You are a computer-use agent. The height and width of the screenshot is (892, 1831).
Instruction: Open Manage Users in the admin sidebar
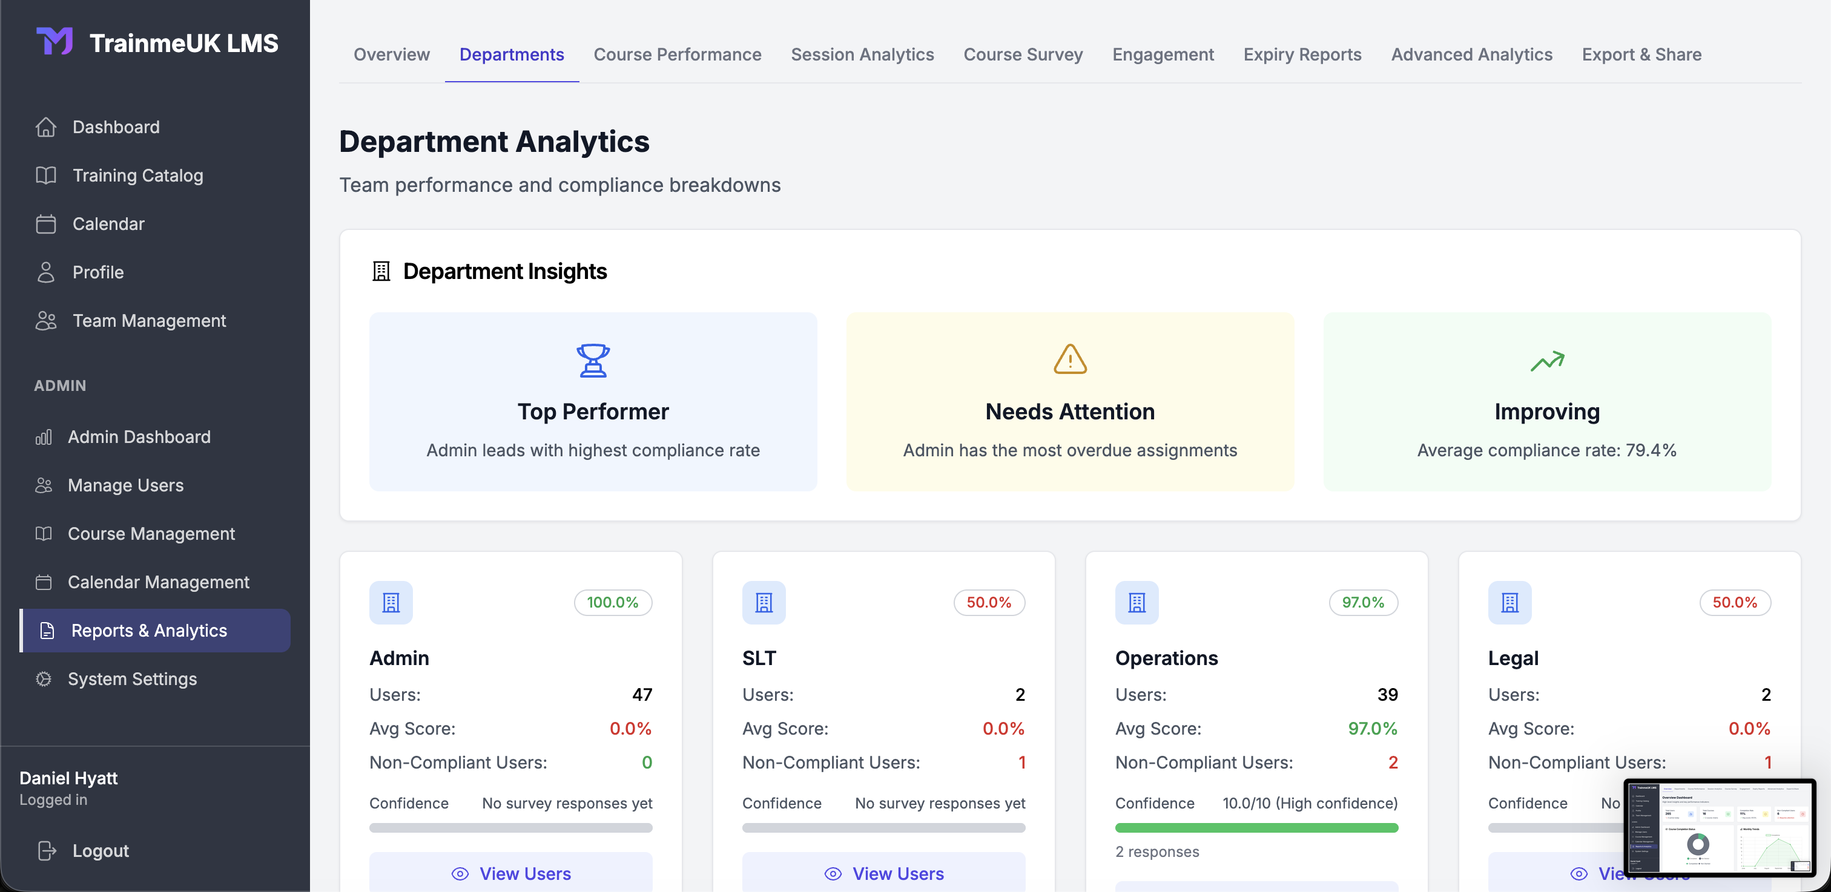click(125, 485)
